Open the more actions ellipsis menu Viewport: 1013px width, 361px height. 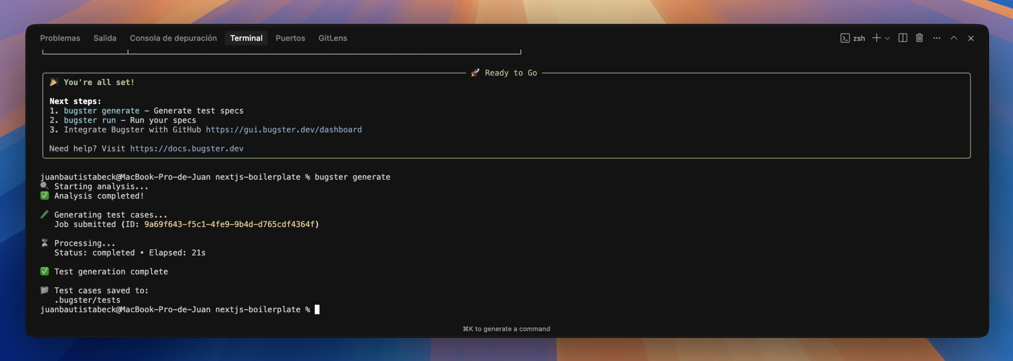click(936, 38)
